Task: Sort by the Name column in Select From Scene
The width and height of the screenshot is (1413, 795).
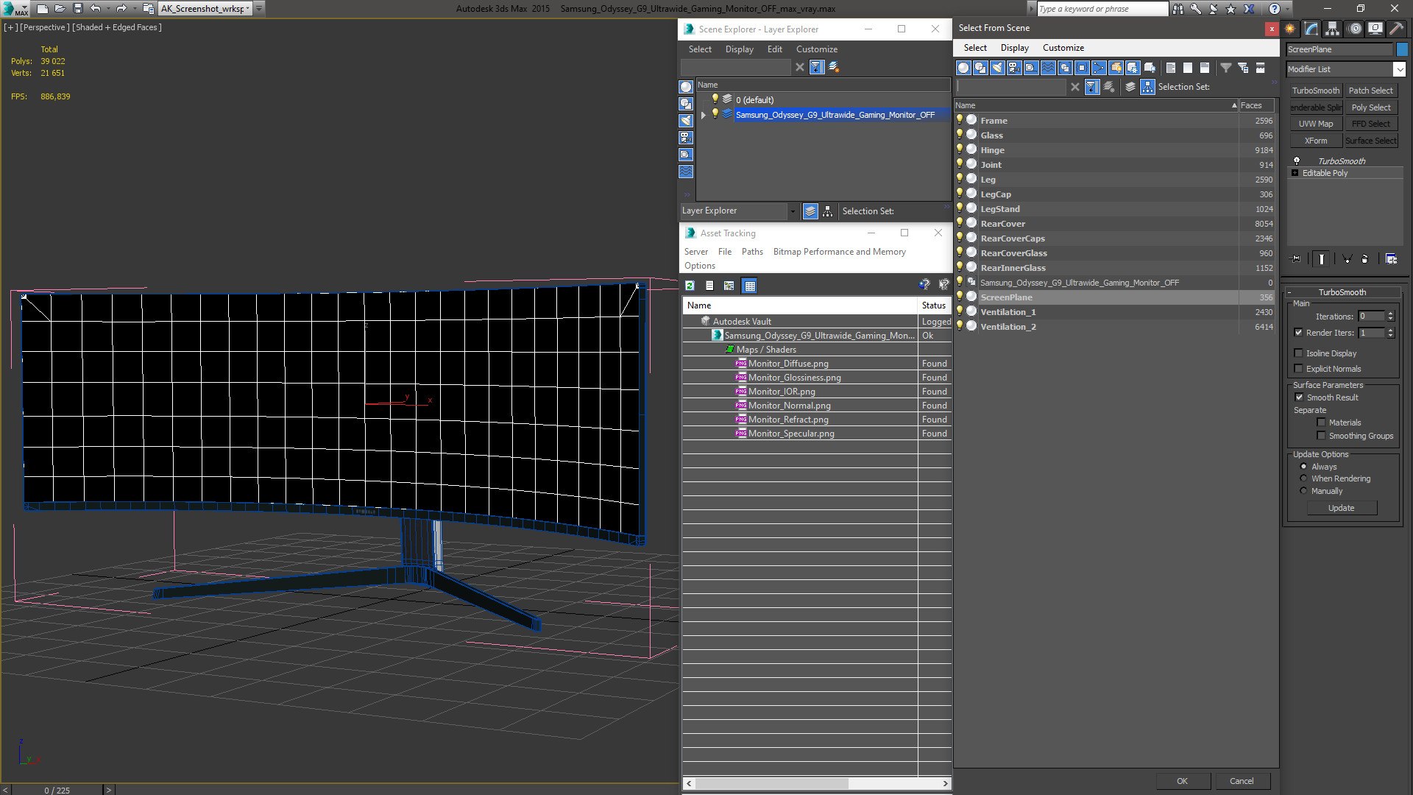Action: coord(1096,105)
